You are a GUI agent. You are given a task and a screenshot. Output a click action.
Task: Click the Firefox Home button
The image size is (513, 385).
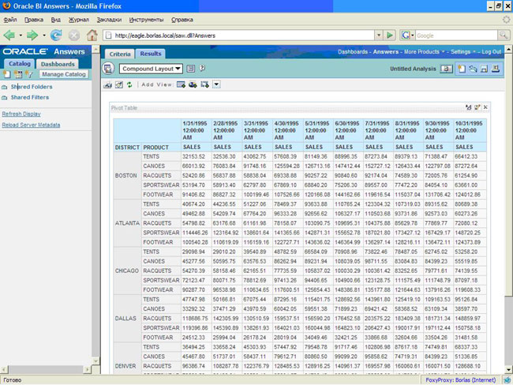click(92, 36)
